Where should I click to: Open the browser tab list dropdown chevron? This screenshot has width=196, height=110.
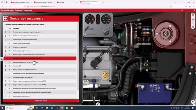[176, 2]
